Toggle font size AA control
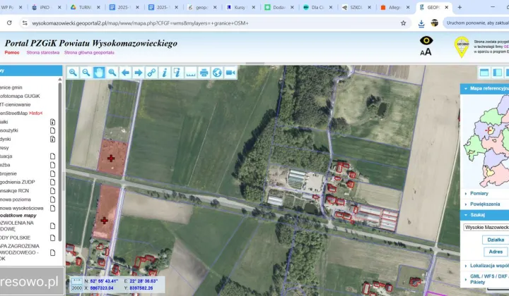The width and height of the screenshot is (509, 296). coord(426,52)
